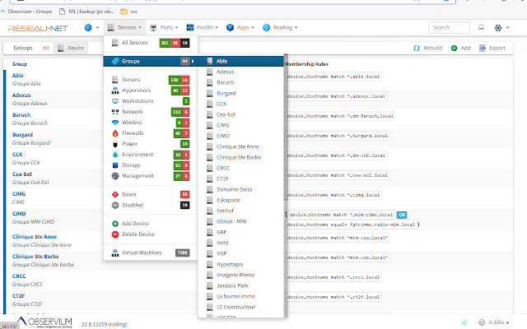The height and width of the screenshot is (329, 527).
Task: Open the Devices menu
Action: [124, 27]
